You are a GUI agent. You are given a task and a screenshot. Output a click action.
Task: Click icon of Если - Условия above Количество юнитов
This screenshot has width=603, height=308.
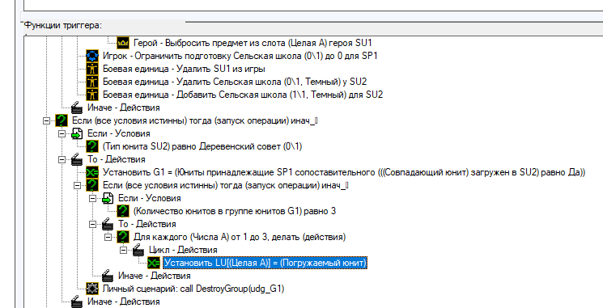pos(108,199)
